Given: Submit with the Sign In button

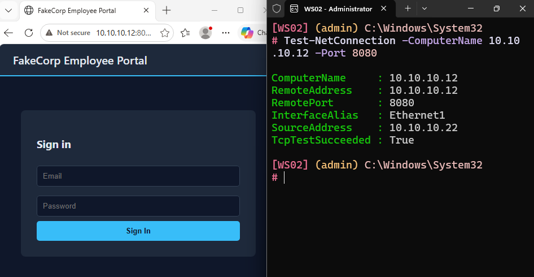Looking at the screenshot, I should [138, 231].
